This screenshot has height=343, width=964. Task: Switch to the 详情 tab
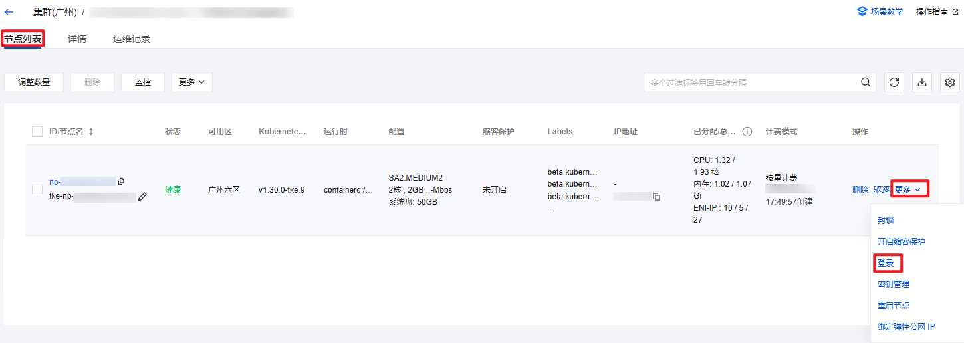[x=77, y=39]
